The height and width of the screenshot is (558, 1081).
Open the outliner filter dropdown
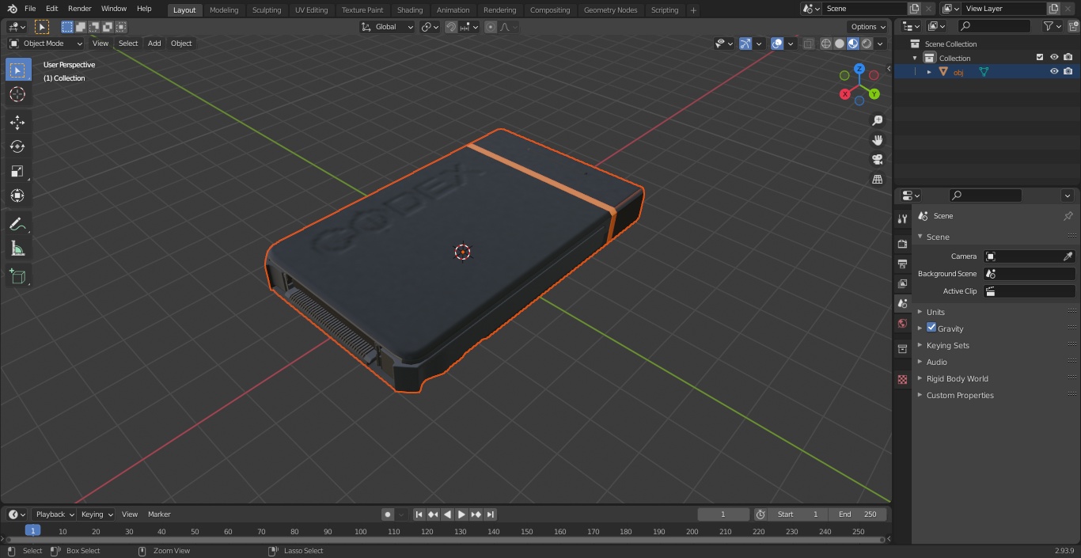coord(1052,26)
